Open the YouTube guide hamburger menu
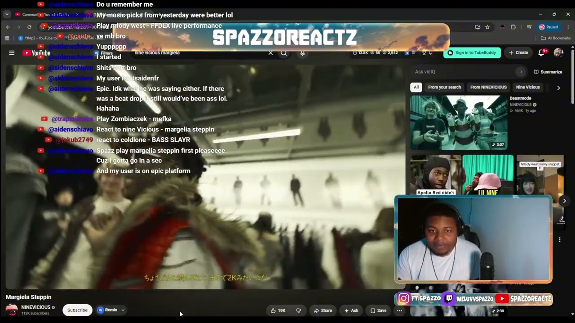The height and width of the screenshot is (323, 575). 12,53
